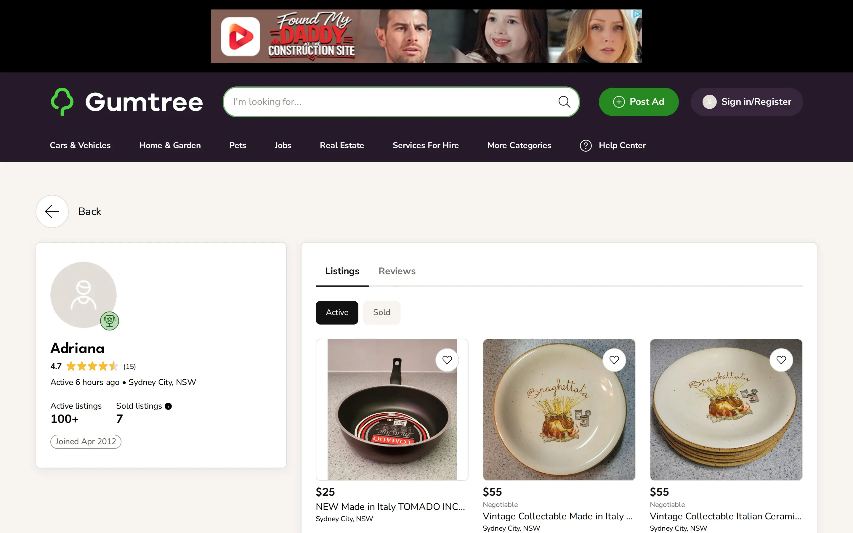Image resolution: width=853 pixels, height=533 pixels.
Task: Click the 4.7 star rating stars
Action: (92, 366)
